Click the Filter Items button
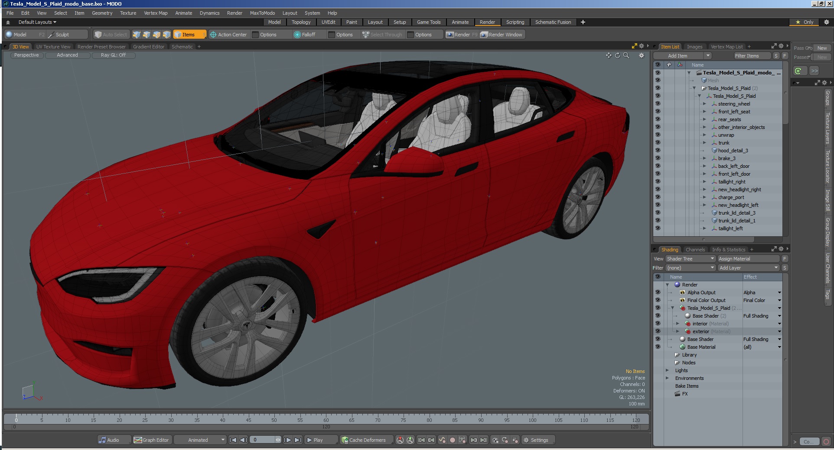 point(753,56)
